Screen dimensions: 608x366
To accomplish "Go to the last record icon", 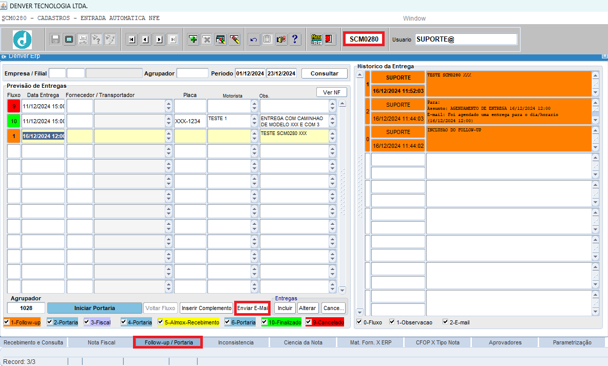I will point(173,39).
